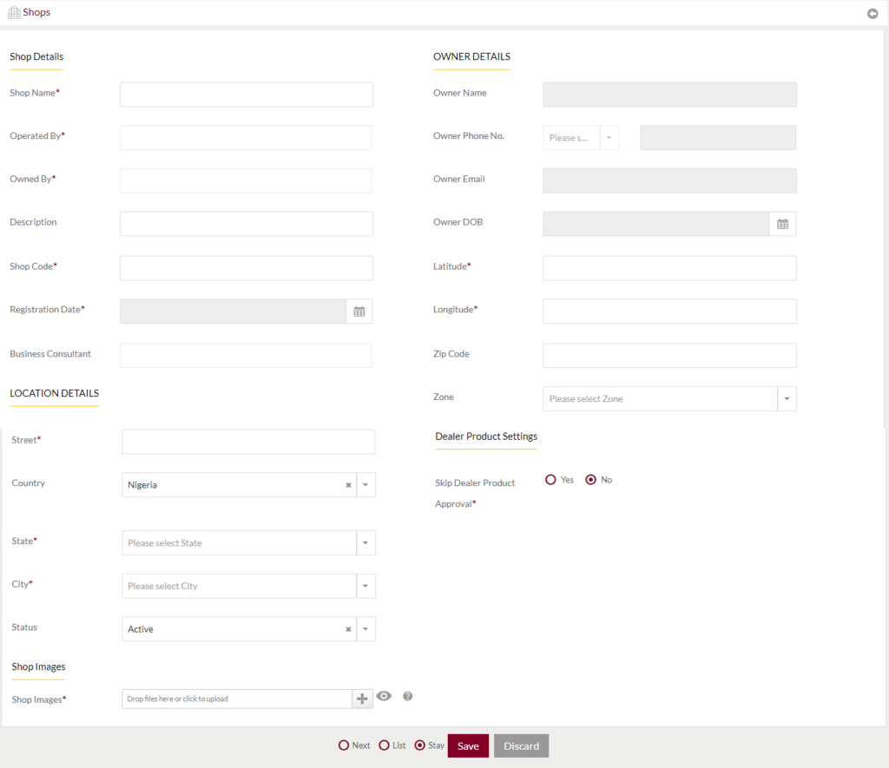Open the State dropdown
Screen dimensions: 889x768
248,543
